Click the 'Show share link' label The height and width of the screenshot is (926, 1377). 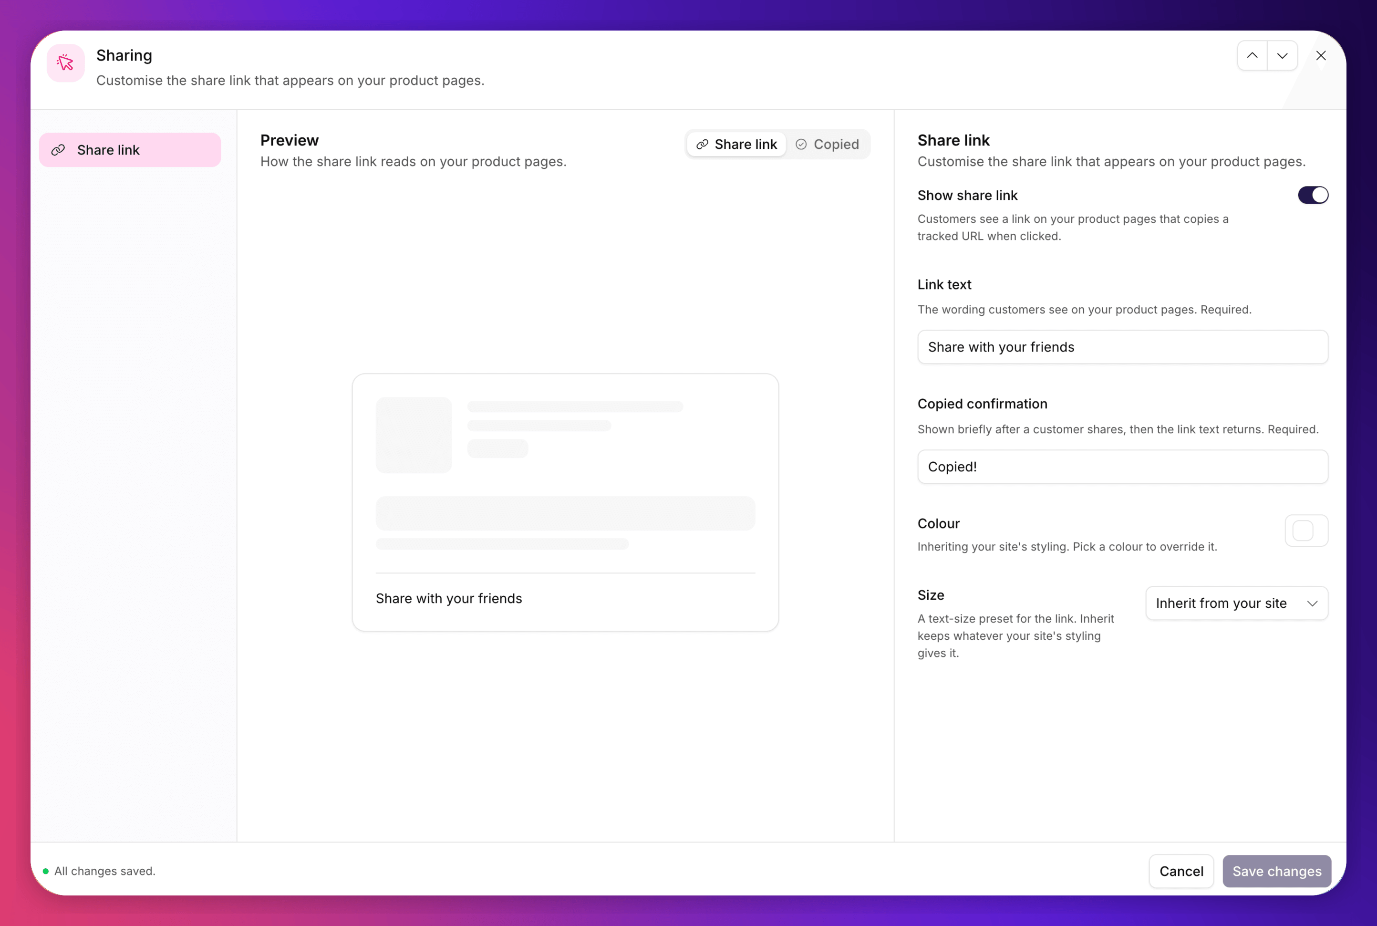click(x=967, y=195)
